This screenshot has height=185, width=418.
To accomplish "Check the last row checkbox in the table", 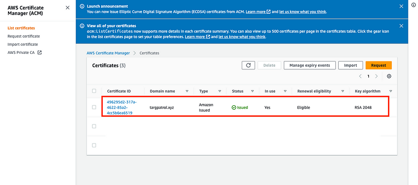I will [94, 145].
